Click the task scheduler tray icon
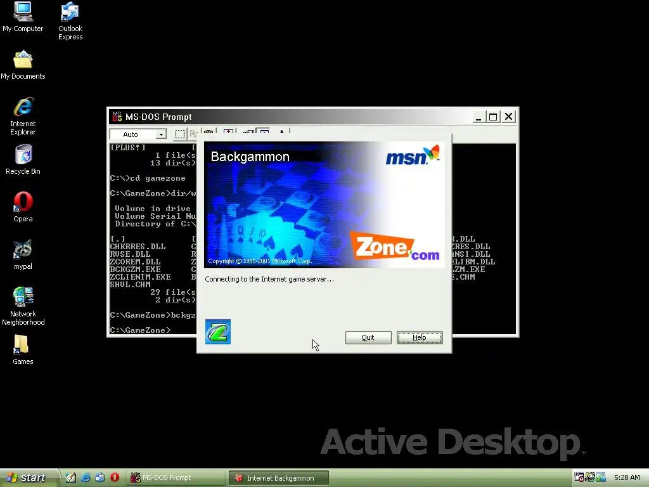649x487 pixels. pyautogui.click(x=579, y=477)
